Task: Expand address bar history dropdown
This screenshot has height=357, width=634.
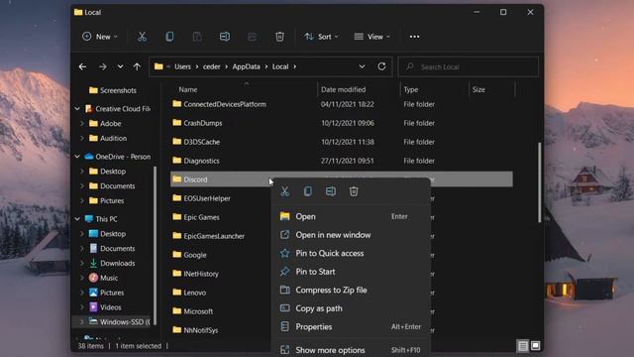Action: click(x=362, y=66)
